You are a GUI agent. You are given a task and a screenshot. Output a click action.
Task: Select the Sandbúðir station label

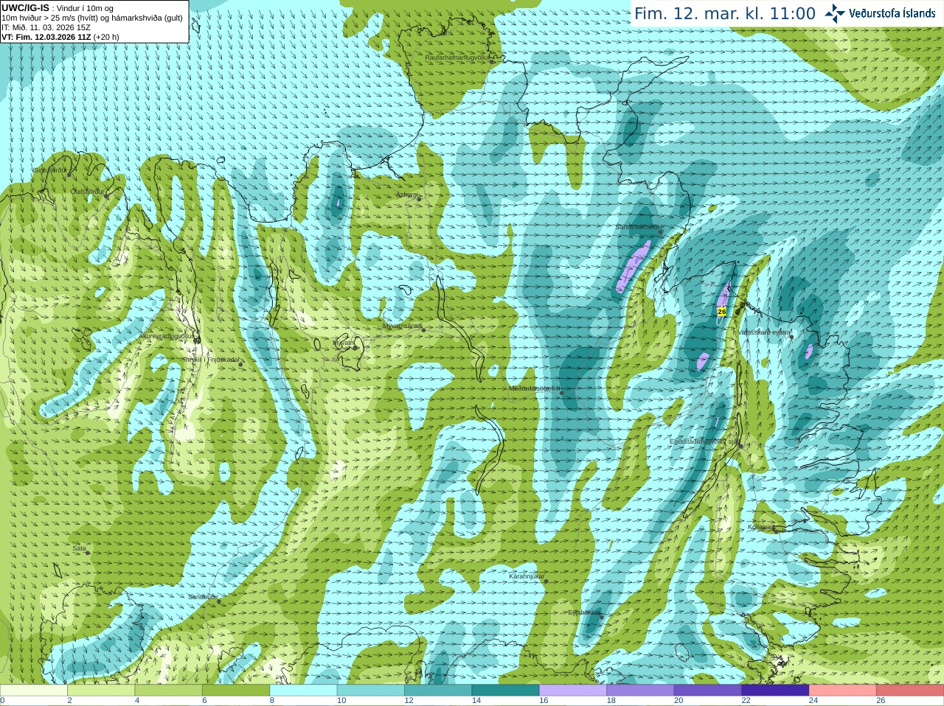coord(202,597)
